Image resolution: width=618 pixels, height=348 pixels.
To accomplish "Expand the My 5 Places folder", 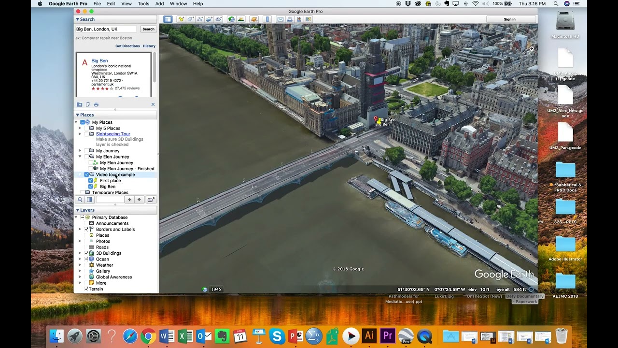I will pos(80,128).
